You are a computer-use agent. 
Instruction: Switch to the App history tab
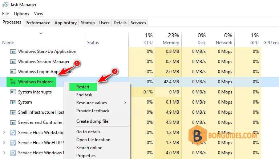(x=65, y=23)
